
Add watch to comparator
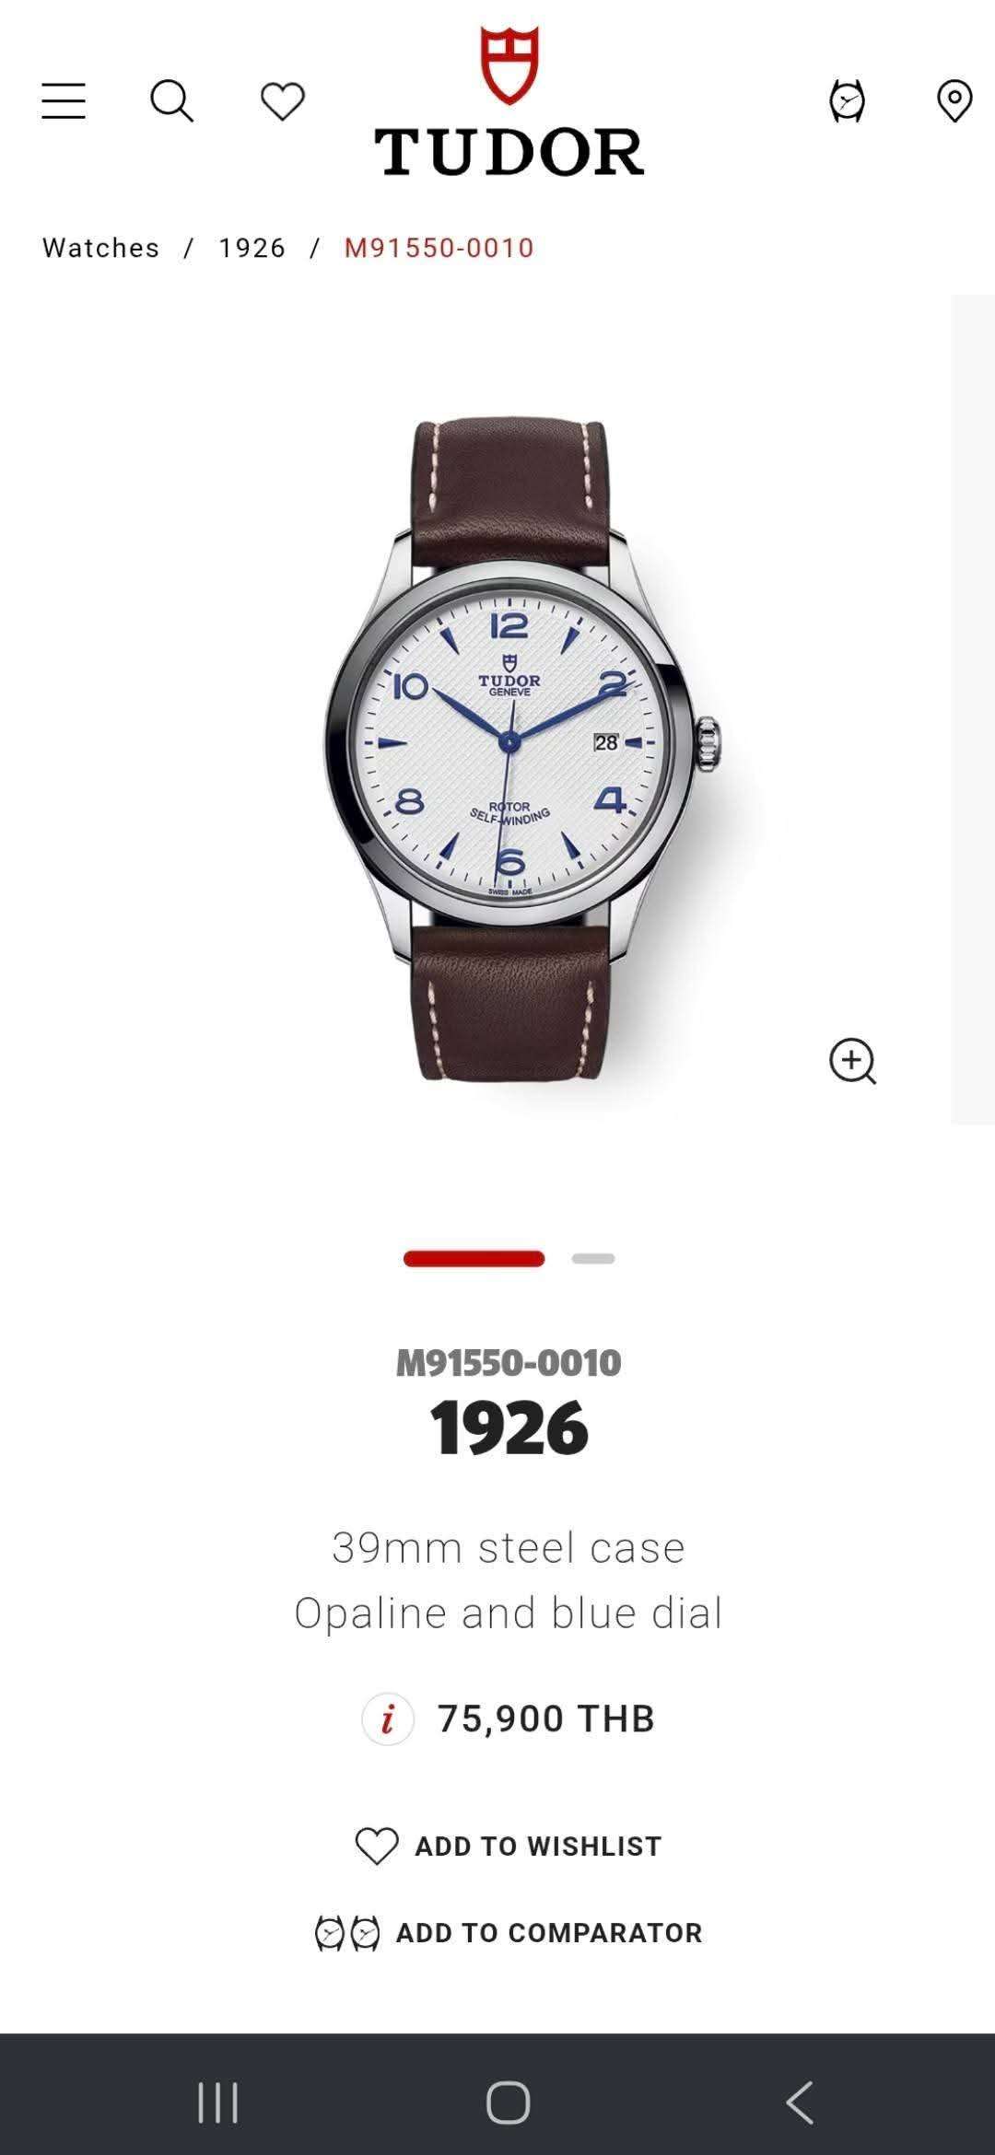[509, 1932]
